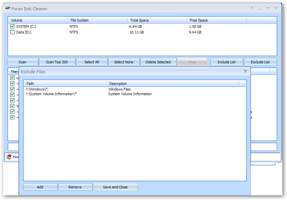This screenshot has height=200, width=287.
Task: Select the ?:\System Volume Information\* path entry
Action: tap(51, 94)
